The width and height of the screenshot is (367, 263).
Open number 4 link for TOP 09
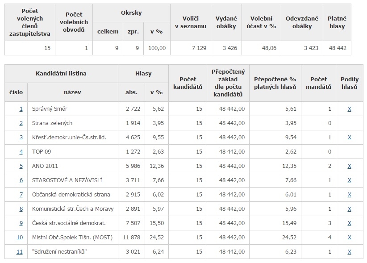(21, 152)
